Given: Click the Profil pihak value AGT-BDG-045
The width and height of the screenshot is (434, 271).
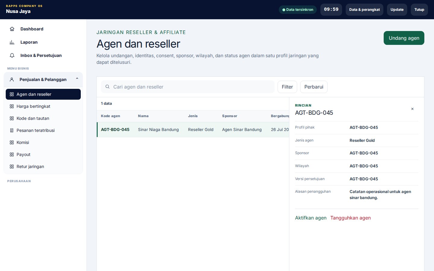Looking at the screenshot, I should point(364,127).
